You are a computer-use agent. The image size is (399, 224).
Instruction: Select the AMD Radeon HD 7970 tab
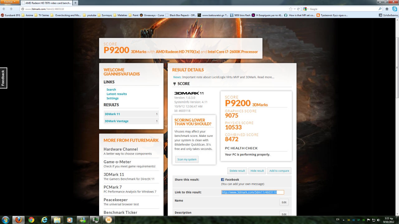click(x=46, y=3)
